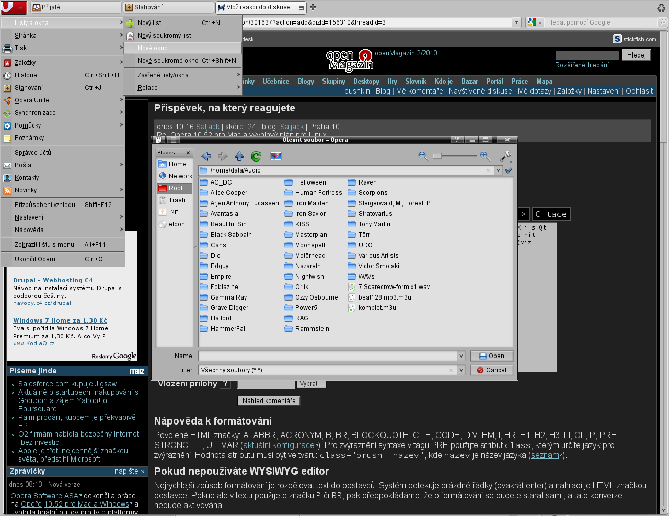Expand the Relace submenu

(x=182, y=88)
